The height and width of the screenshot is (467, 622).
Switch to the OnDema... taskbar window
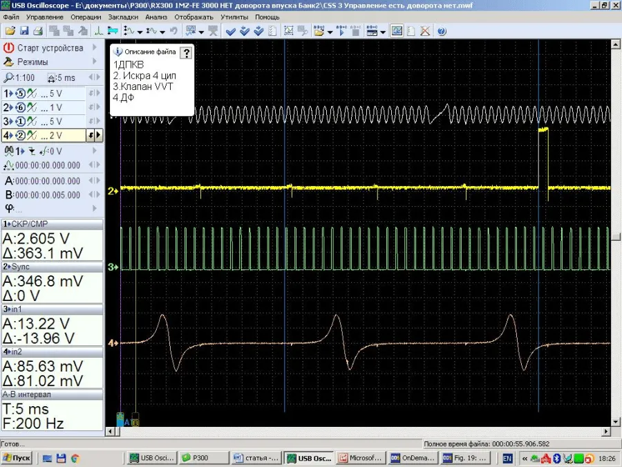coord(413,458)
